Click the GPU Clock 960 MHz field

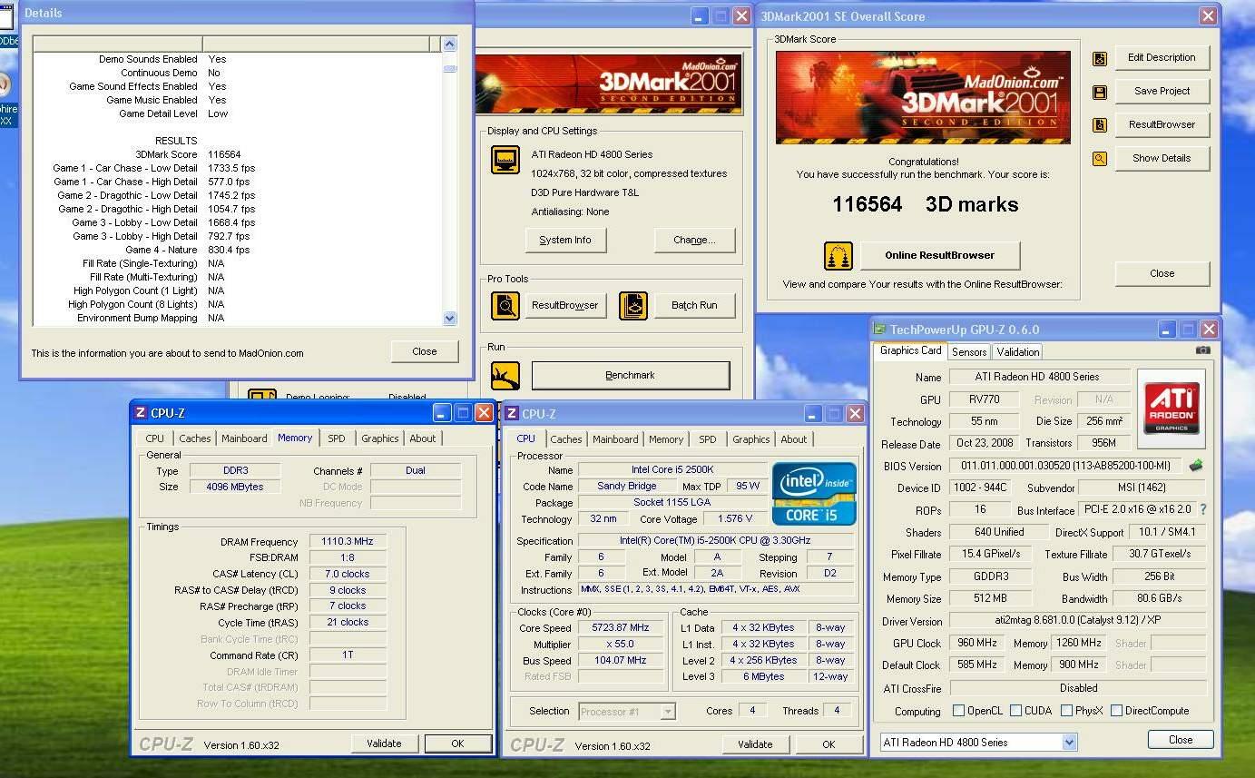click(x=977, y=644)
